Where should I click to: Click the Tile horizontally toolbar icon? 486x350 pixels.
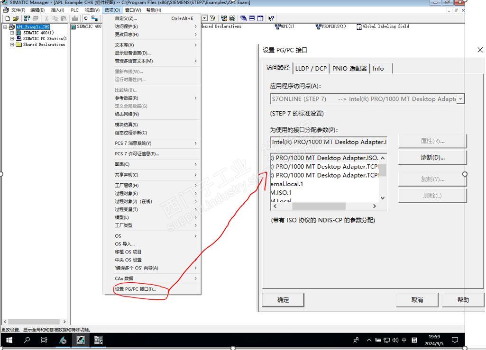pos(252,18)
